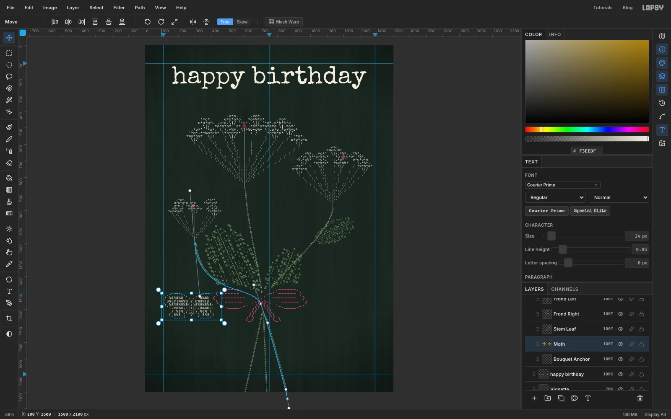671x419 pixels.
Task: Hide the Bouquet Anchor layer
Action: point(621,359)
